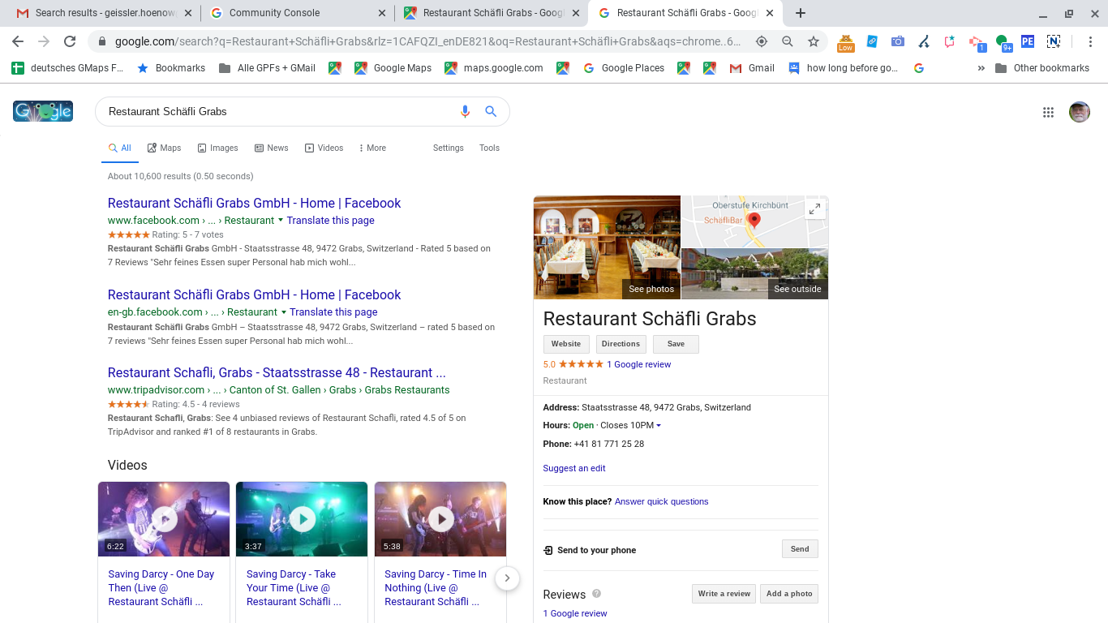Click the dashed N extension icon

1054,41
